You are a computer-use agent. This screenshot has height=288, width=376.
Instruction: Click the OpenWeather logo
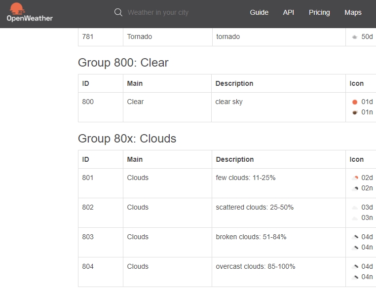pos(30,12)
